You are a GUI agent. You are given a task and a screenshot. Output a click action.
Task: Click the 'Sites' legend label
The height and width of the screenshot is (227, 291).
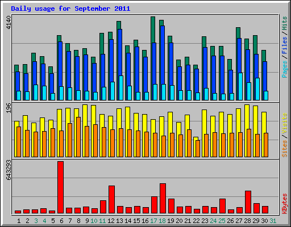point(284,149)
